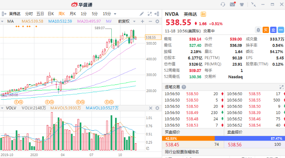This screenshot has height=158, width=285.
Task: Open skin theme shirt icon
Action: [x=242, y=4]
